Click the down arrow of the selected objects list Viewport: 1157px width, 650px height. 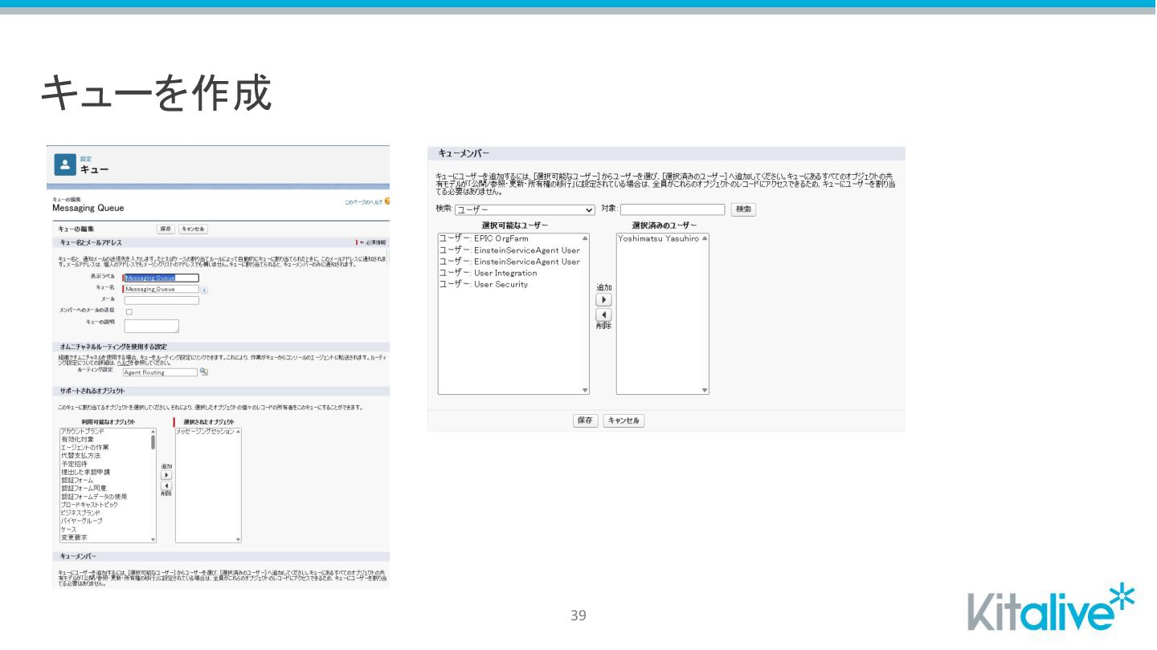coord(238,540)
